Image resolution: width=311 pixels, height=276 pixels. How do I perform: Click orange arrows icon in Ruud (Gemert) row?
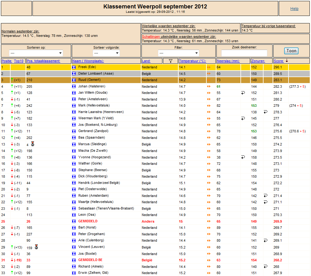point(209,80)
